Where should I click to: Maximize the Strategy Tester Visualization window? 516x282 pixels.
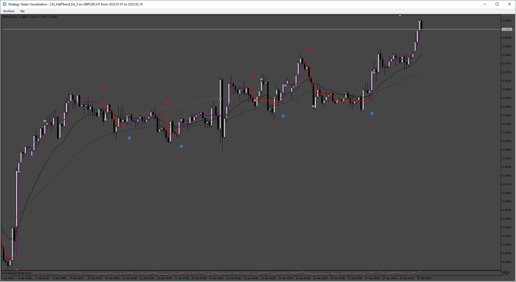(497, 4)
